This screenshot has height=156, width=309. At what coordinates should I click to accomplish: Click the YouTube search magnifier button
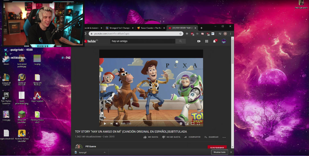[180, 41]
